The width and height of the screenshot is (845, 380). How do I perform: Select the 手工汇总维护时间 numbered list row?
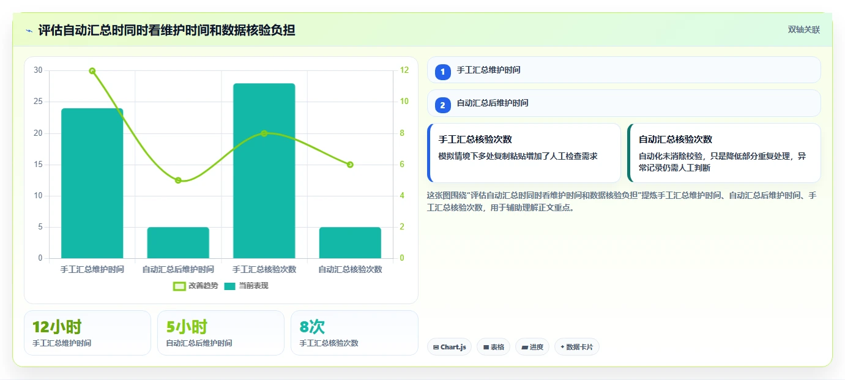click(624, 70)
